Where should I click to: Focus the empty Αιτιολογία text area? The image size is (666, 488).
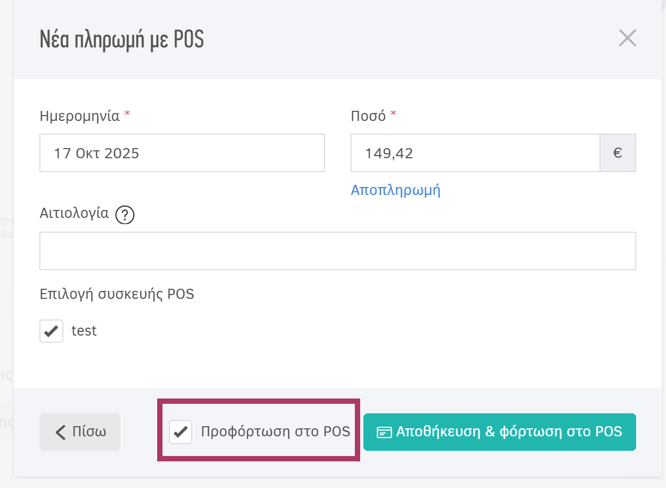(337, 250)
